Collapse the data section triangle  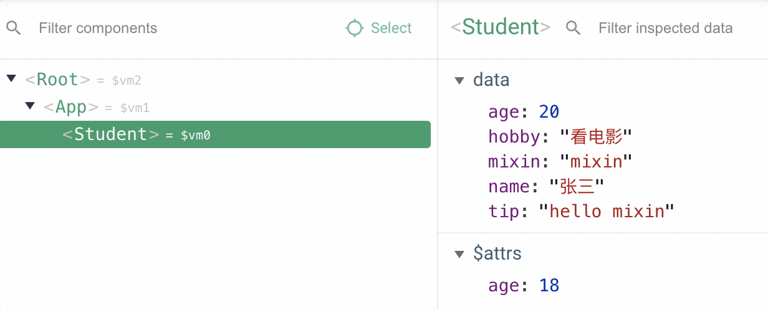(459, 80)
